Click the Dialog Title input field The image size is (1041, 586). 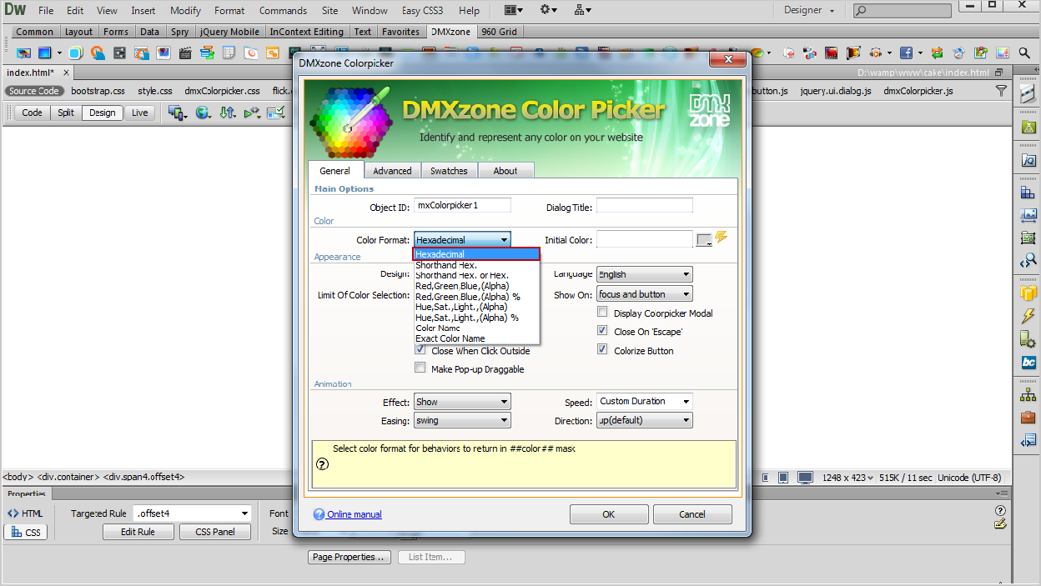coord(644,205)
